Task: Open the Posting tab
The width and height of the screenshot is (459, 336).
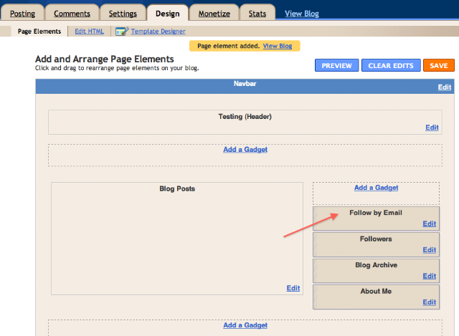Action: [22, 14]
